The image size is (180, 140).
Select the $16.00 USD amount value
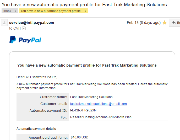point(79,137)
